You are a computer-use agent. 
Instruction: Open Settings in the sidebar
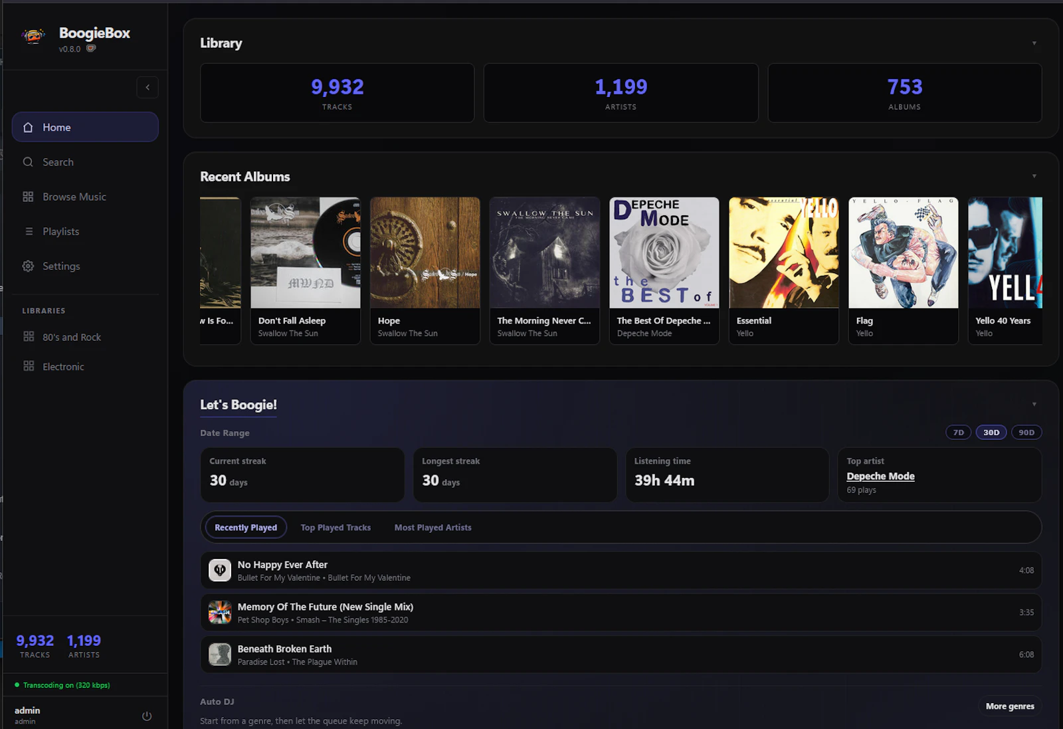pos(85,266)
